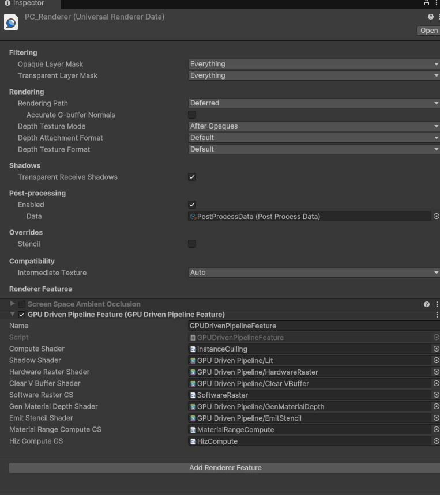Toggle Transparent Receive Shadows checkbox
The width and height of the screenshot is (440, 495).
(192, 177)
